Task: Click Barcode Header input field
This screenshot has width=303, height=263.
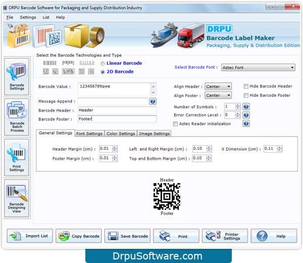Action: pos(117,110)
